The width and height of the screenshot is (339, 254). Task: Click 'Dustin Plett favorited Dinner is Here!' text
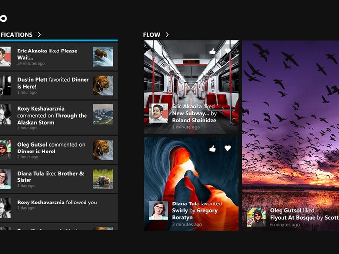[53, 83]
